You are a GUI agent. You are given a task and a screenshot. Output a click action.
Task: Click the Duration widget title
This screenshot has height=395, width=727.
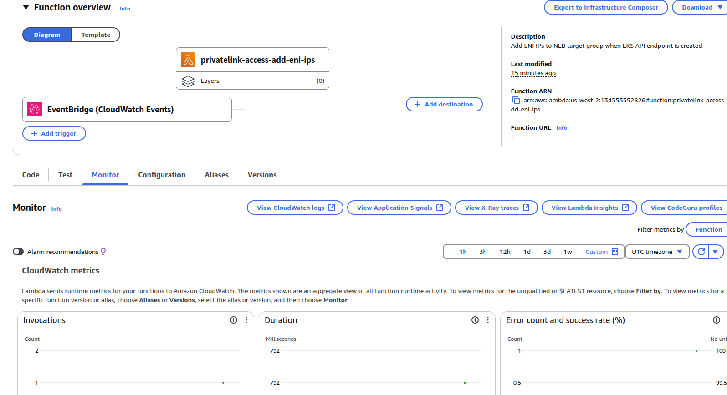(x=281, y=320)
